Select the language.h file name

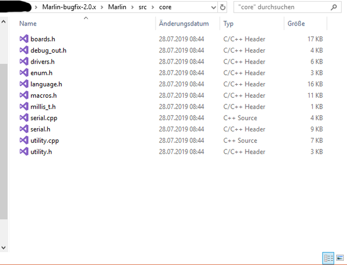point(46,84)
